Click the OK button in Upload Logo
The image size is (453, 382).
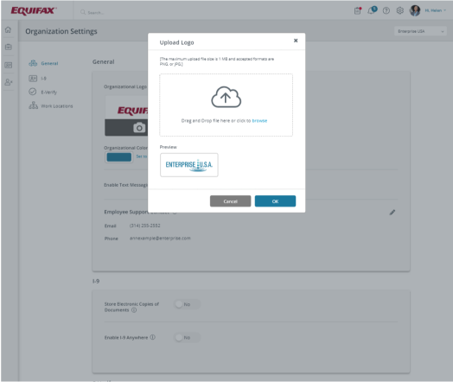pyautogui.click(x=275, y=201)
